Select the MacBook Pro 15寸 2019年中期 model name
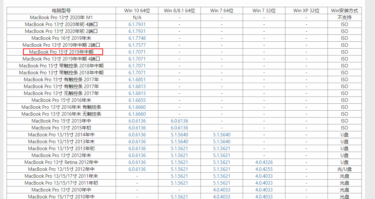The width and height of the screenshot is (375, 199). tap(61, 52)
